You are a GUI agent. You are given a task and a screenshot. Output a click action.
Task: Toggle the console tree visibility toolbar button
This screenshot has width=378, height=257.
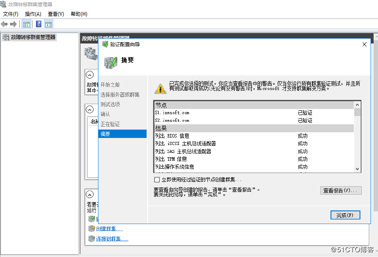point(26,24)
